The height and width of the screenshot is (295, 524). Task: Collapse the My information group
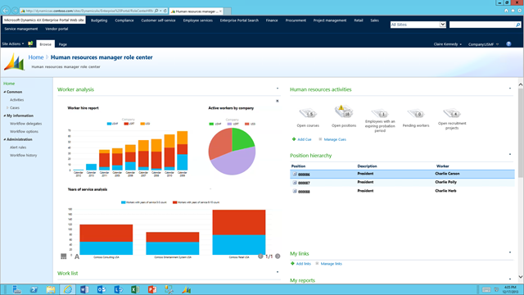[5, 116]
